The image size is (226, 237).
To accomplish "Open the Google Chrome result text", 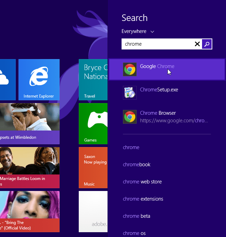I will point(157,66).
